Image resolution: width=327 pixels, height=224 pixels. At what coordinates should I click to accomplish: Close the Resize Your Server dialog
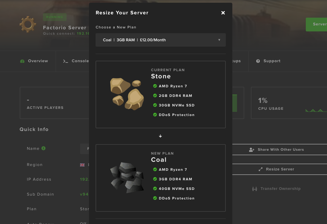(x=223, y=13)
